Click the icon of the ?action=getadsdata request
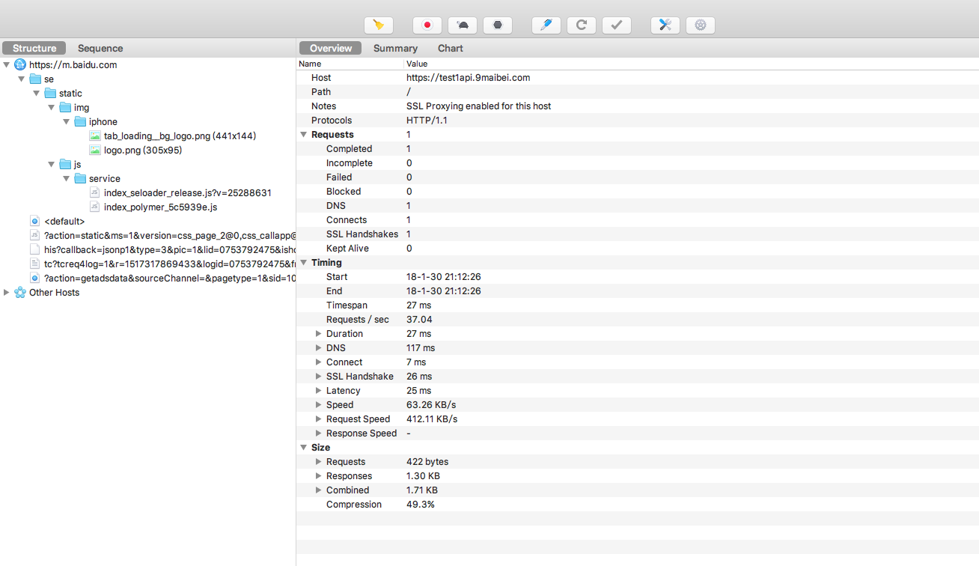979x566 pixels. [x=34, y=278]
